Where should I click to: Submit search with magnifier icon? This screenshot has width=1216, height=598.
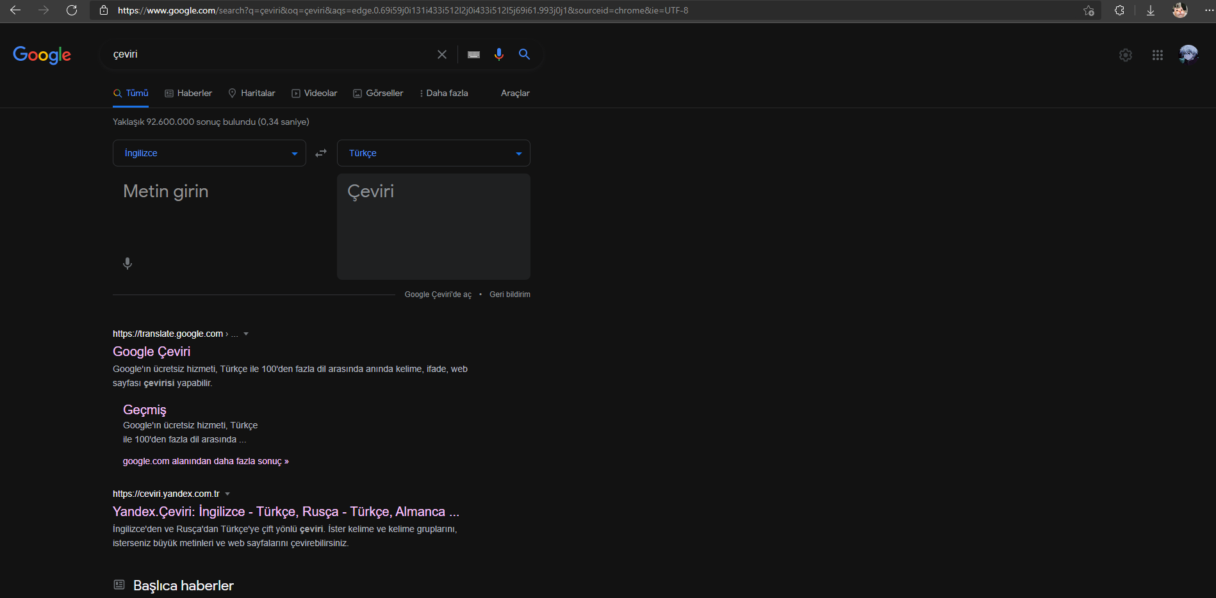pos(524,54)
